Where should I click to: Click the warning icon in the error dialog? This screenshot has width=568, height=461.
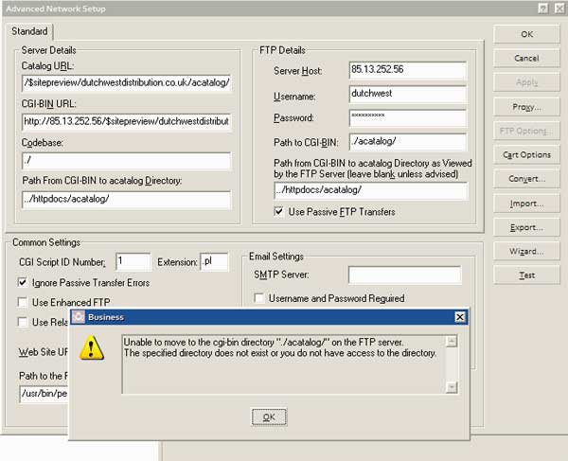coord(92,348)
